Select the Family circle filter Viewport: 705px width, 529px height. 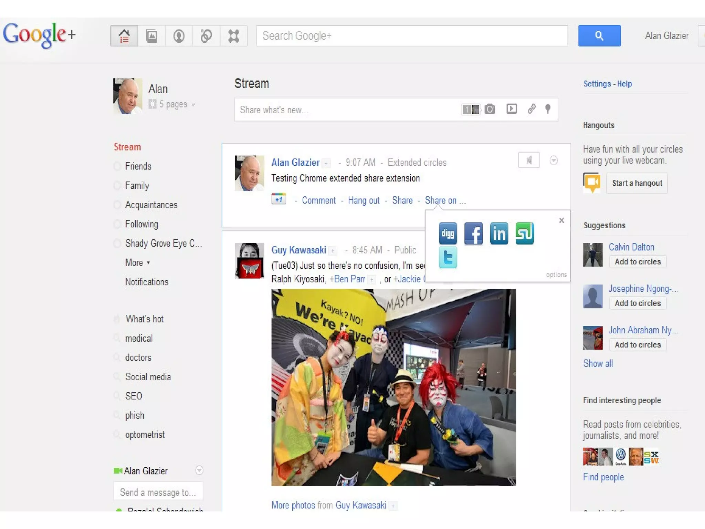[x=137, y=186]
